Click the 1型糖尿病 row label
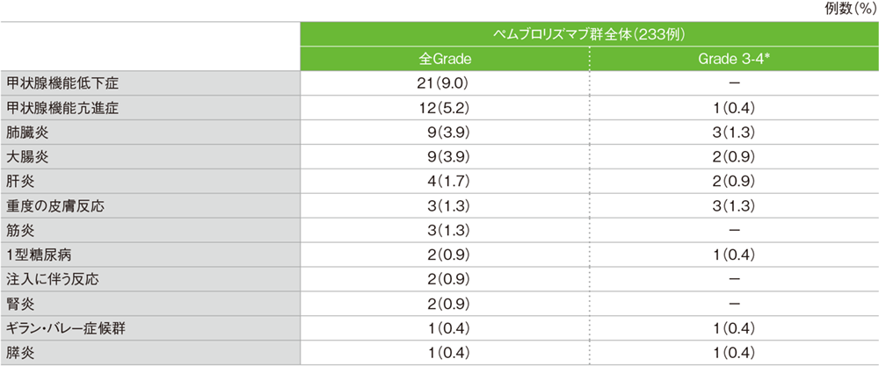Screen dimensions: 879x366 40,255
